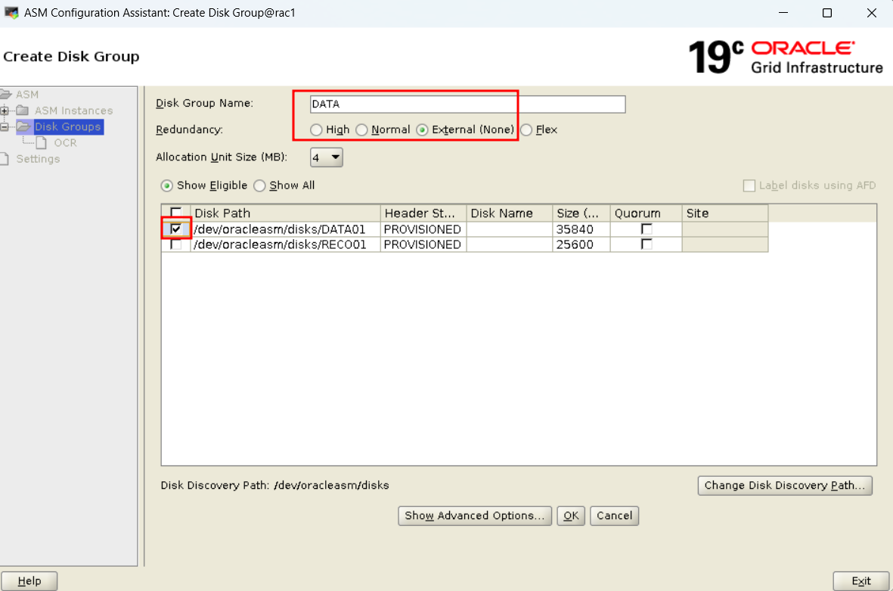Select the ASM root tree item
Image resolution: width=893 pixels, height=591 pixels.
click(x=26, y=95)
